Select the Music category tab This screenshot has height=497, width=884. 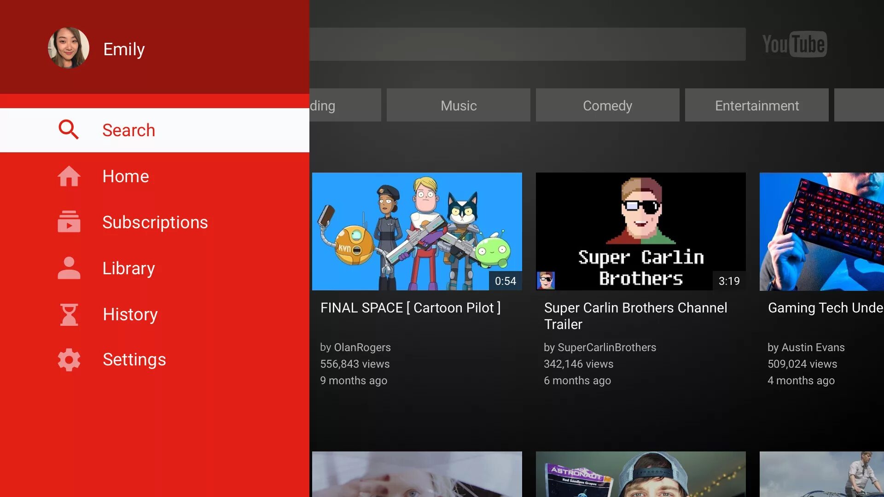(x=459, y=105)
